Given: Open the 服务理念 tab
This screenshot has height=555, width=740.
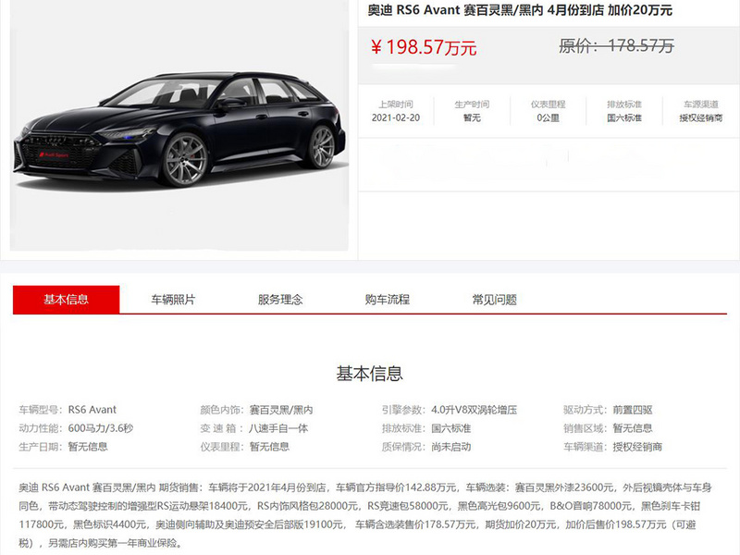Looking at the screenshot, I should (x=280, y=299).
